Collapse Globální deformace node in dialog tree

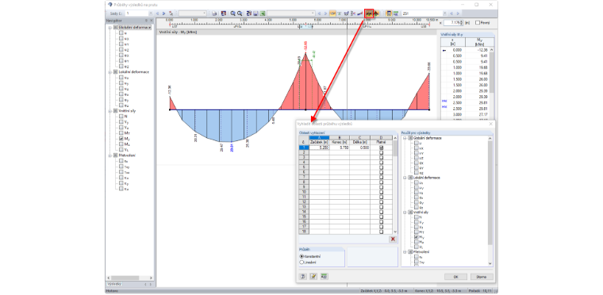point(405,138)
